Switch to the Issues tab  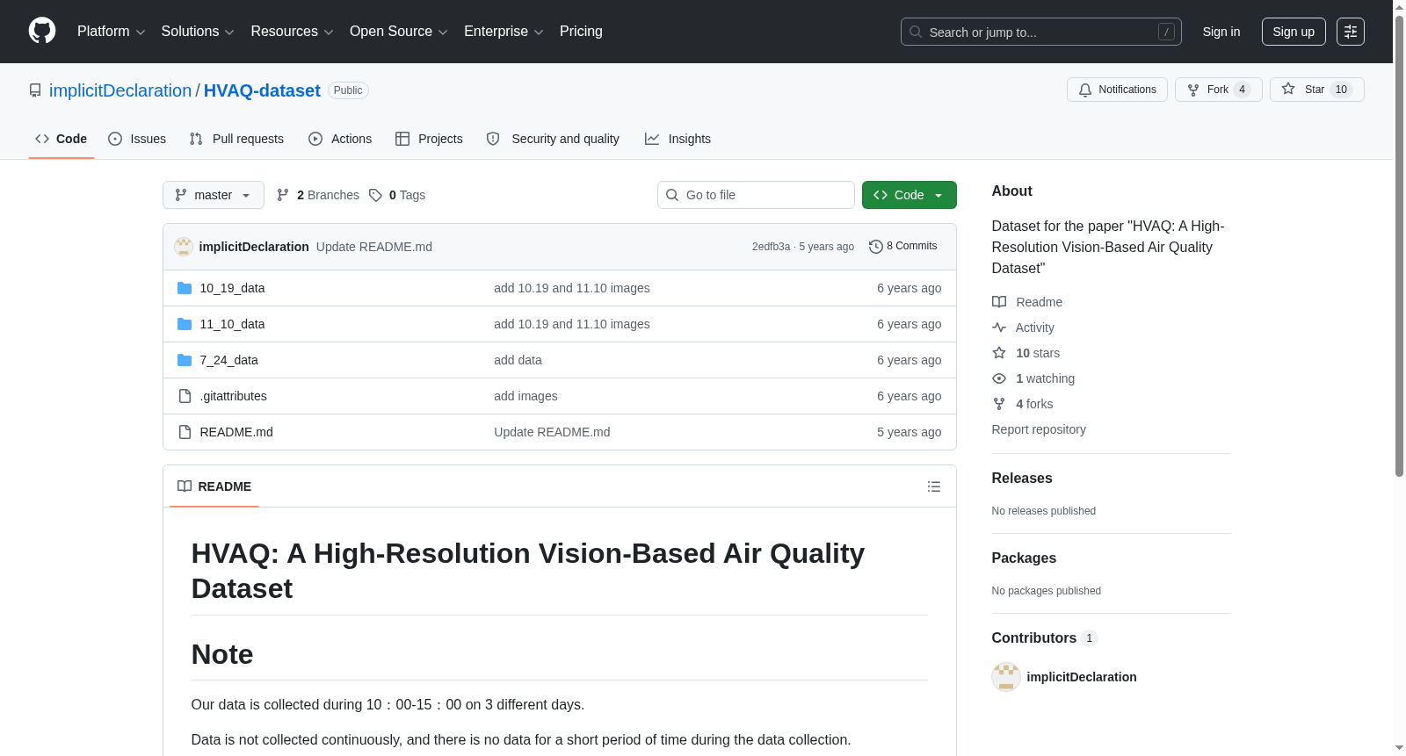tap(137, 139)
